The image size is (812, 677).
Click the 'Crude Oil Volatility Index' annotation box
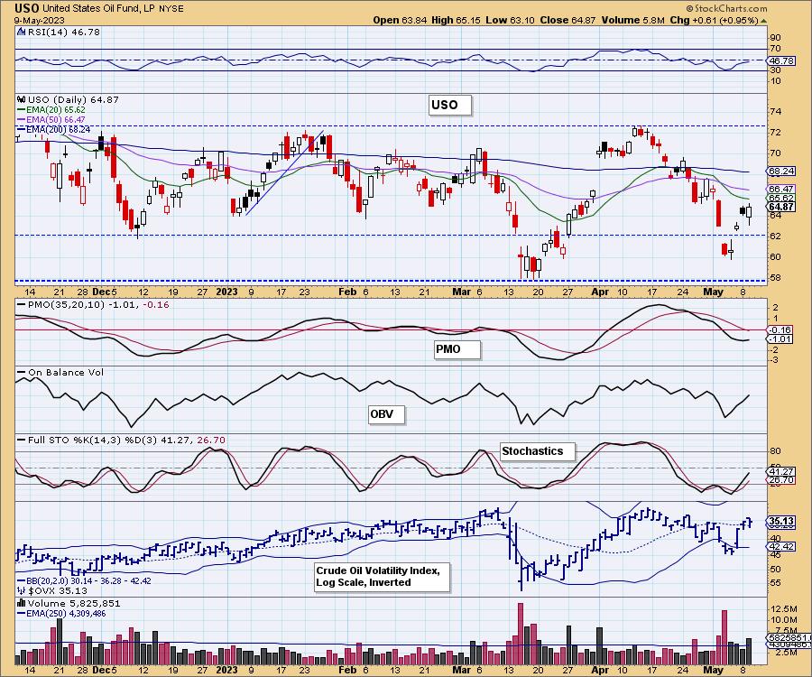pyautogui.click(x=382, y=577)
